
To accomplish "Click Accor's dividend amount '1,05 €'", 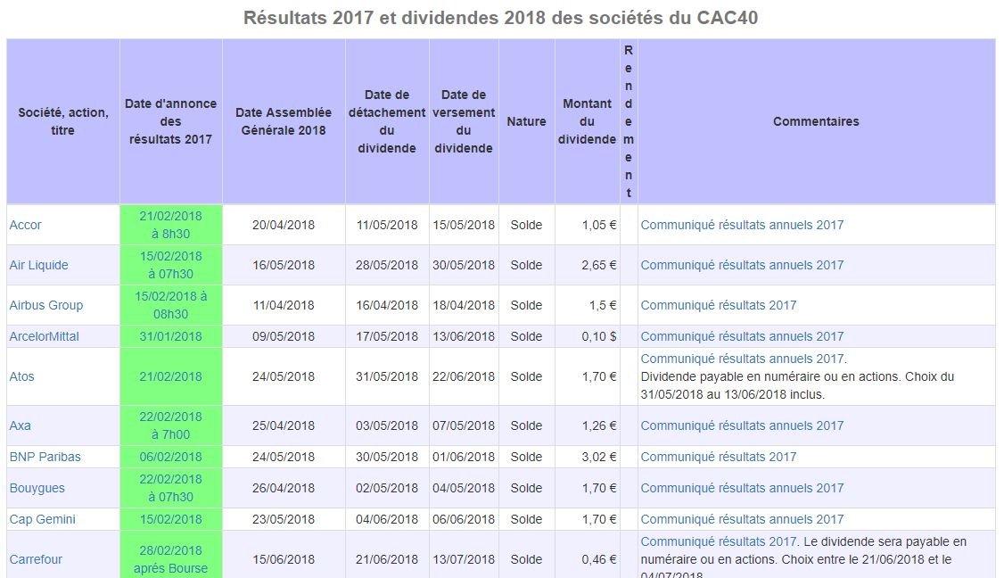I will coord(599,225).
